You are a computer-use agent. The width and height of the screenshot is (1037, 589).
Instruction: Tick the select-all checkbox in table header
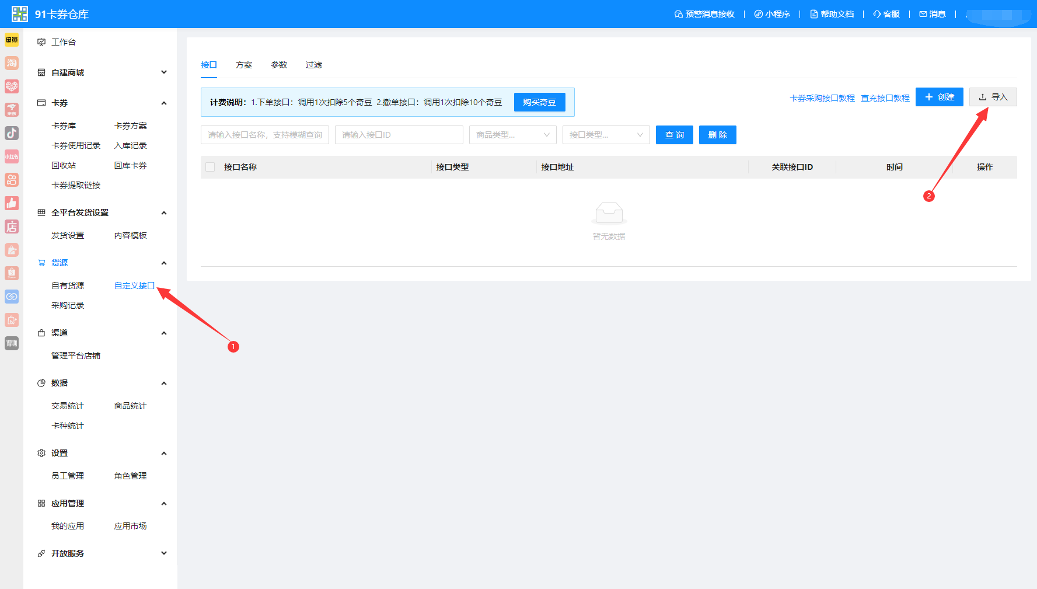coord(210,167)
